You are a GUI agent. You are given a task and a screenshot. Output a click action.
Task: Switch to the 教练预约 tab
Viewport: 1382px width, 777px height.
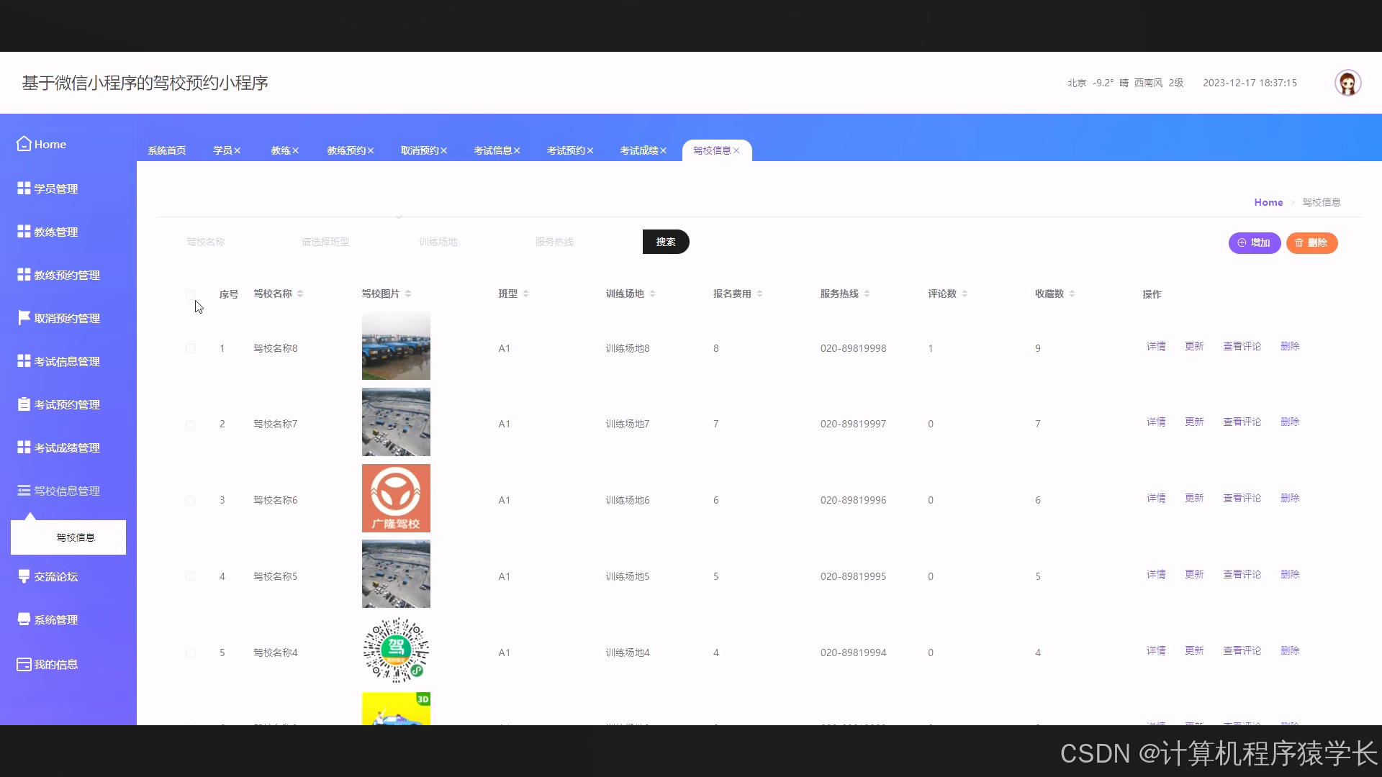346,150
